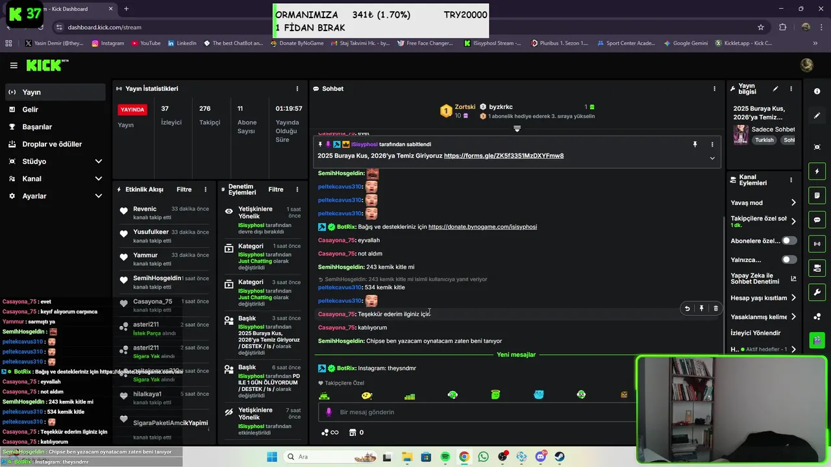Screen dimensions: 831x467
Task: Open Sohbet panel three-dot options
Action: tap(714, 89)
